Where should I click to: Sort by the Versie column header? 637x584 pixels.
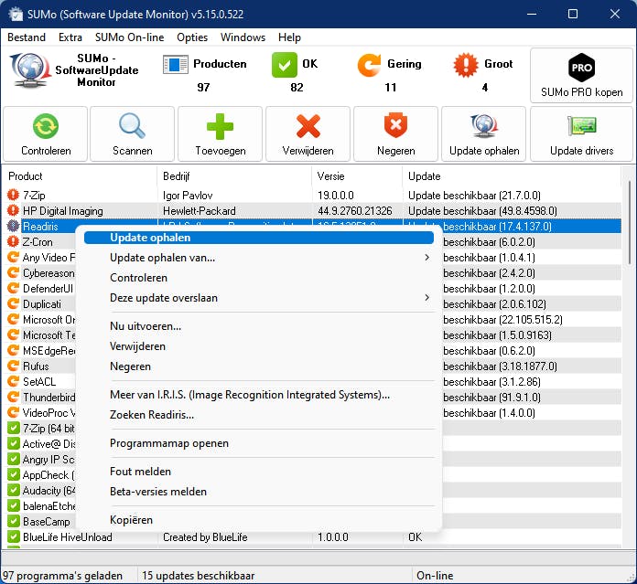(357, 176)
